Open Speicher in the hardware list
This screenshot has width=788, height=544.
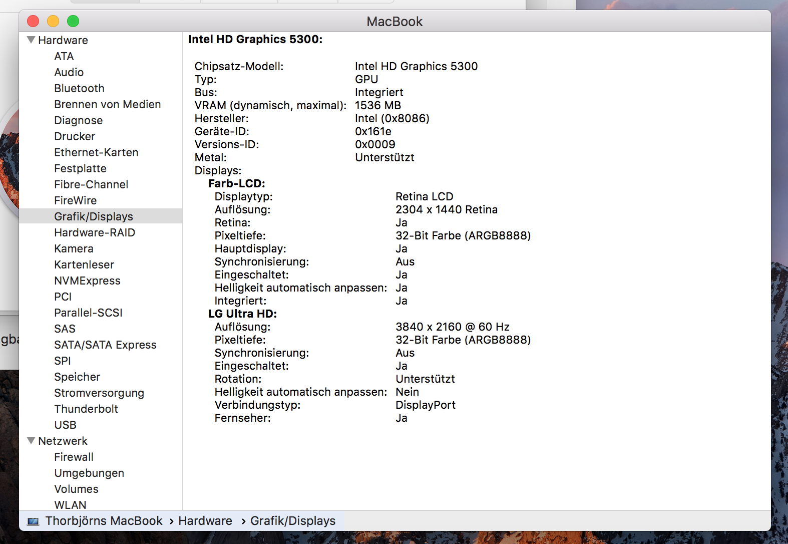tap(77, 377)
